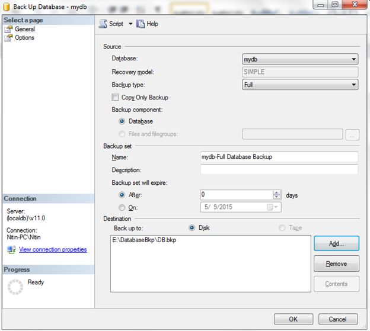370x331 pixels.
Task: Click the progress spinner icon
Action: (x=15, y=287)
